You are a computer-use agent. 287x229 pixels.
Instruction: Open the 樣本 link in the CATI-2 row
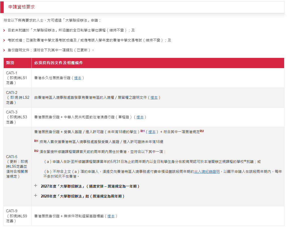click(154, 97)
